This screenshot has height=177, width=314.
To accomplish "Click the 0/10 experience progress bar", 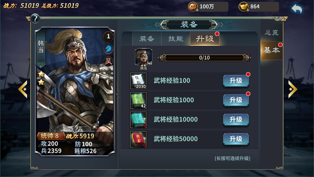I will click(204, 58).
